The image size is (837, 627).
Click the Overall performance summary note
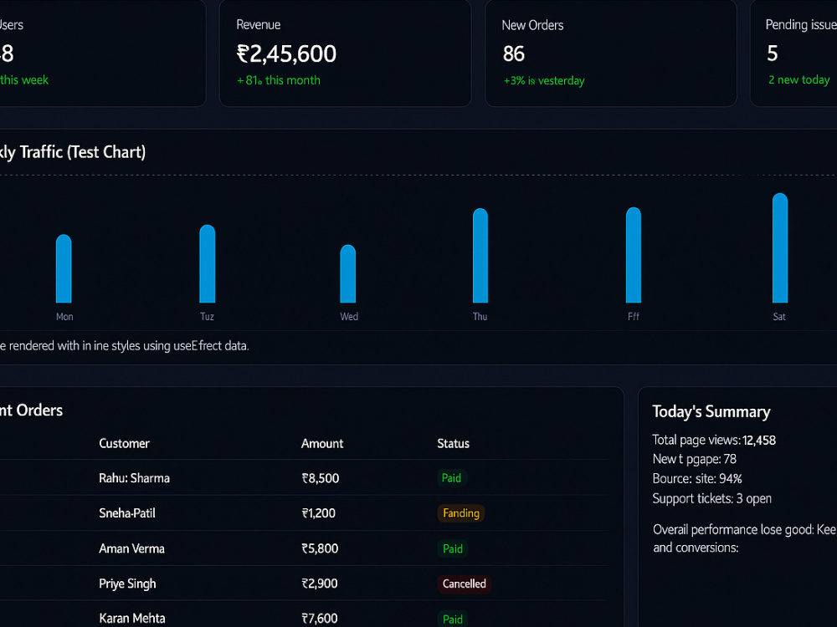pos(745,538)
